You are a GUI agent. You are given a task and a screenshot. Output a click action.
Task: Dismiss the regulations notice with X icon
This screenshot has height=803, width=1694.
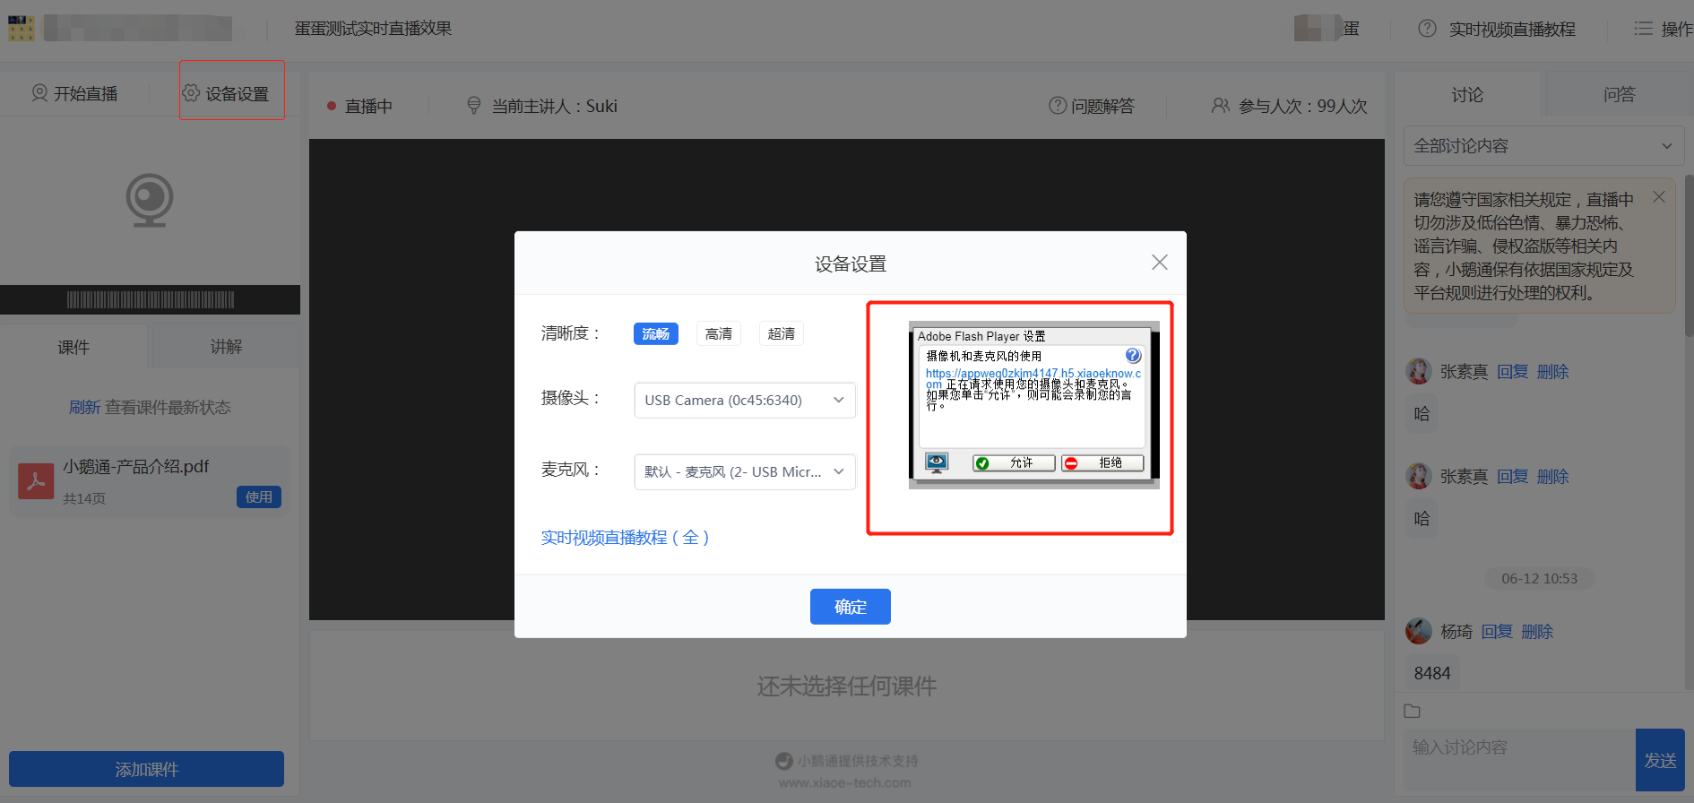(x=1659, y=197)
